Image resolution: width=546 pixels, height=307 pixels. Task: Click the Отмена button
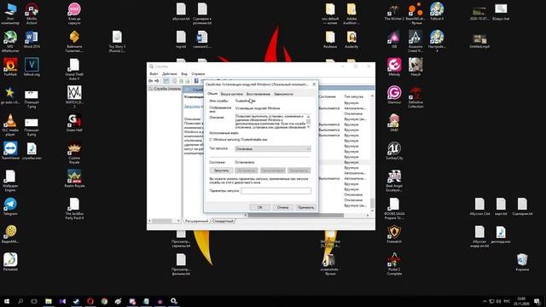pyautogui.click(x=282, y=207)
